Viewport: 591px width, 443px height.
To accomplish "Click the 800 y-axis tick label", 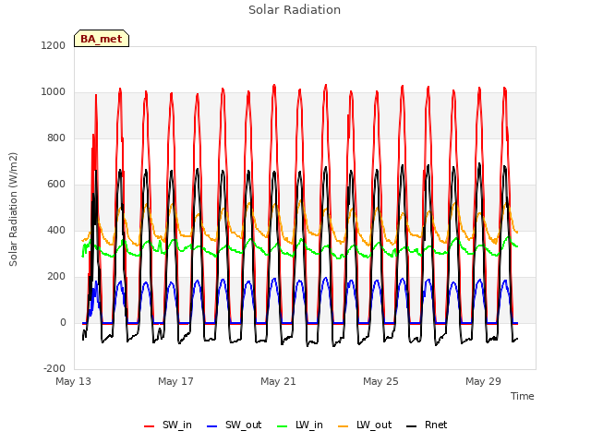I will 56,138.
